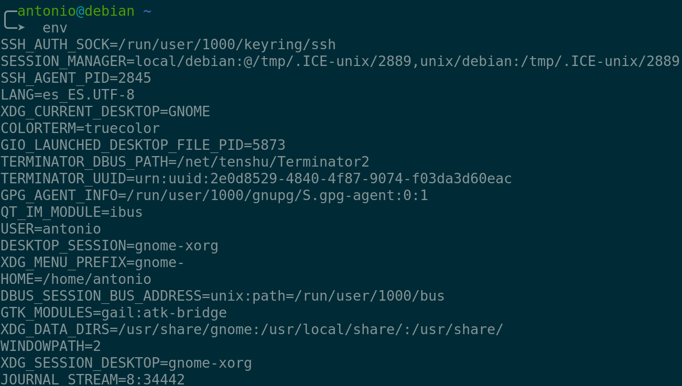
Task: Click the tilde directory indicator in the prompt
Action: click(x=147, y=11)
